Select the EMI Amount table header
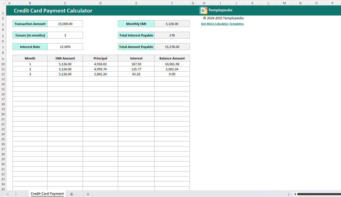341x197 pixels. click(x=65, y=58)
